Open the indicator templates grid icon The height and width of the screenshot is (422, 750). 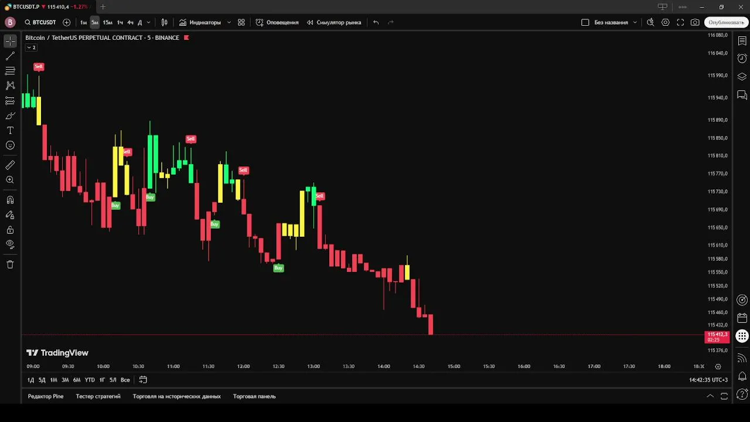click(241, 22)
